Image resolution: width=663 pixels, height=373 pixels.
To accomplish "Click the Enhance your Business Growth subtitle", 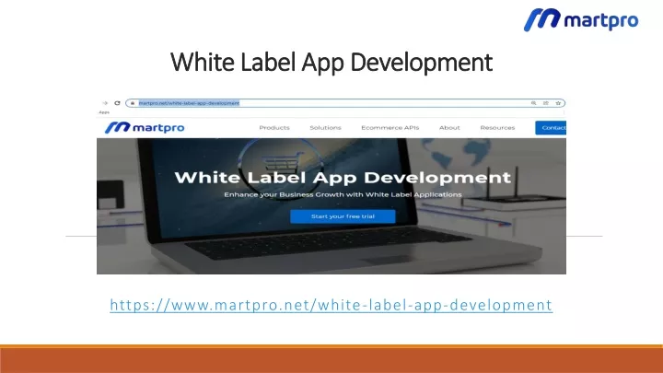I will [343, 194].
